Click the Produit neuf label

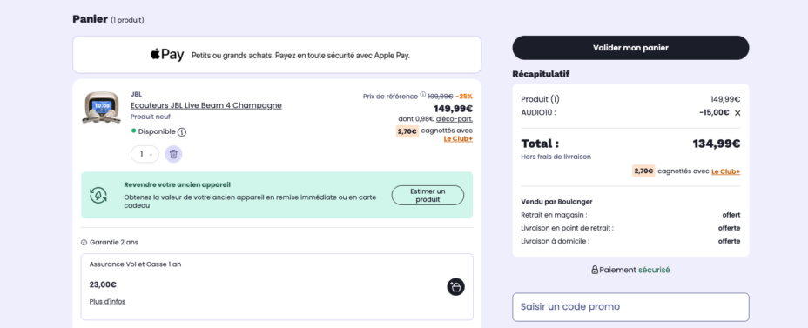(151, 117)
